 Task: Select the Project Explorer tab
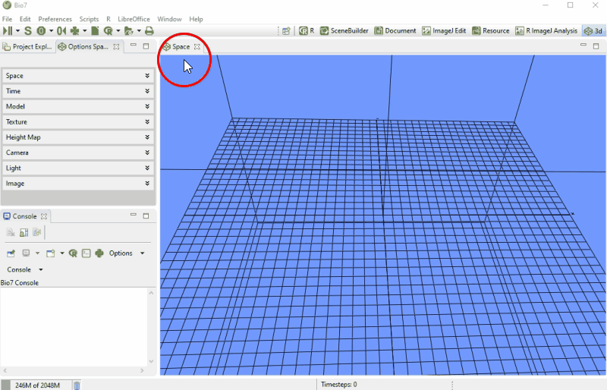point(28,46)
